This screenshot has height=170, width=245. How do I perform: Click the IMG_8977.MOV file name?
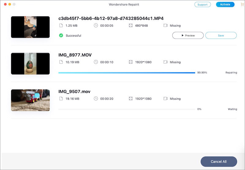pyautogui.click(x=75, y=55)
